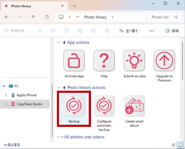Collapse the Photo library actions group
Viewport: 185px width, 149px height.
tap(59, 87)
